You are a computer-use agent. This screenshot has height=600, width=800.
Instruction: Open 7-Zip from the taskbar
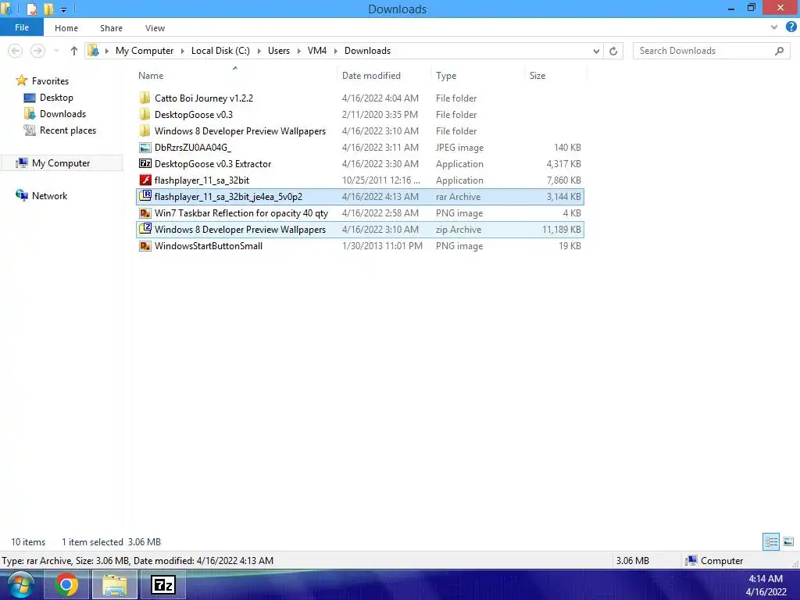click(163, 584)
